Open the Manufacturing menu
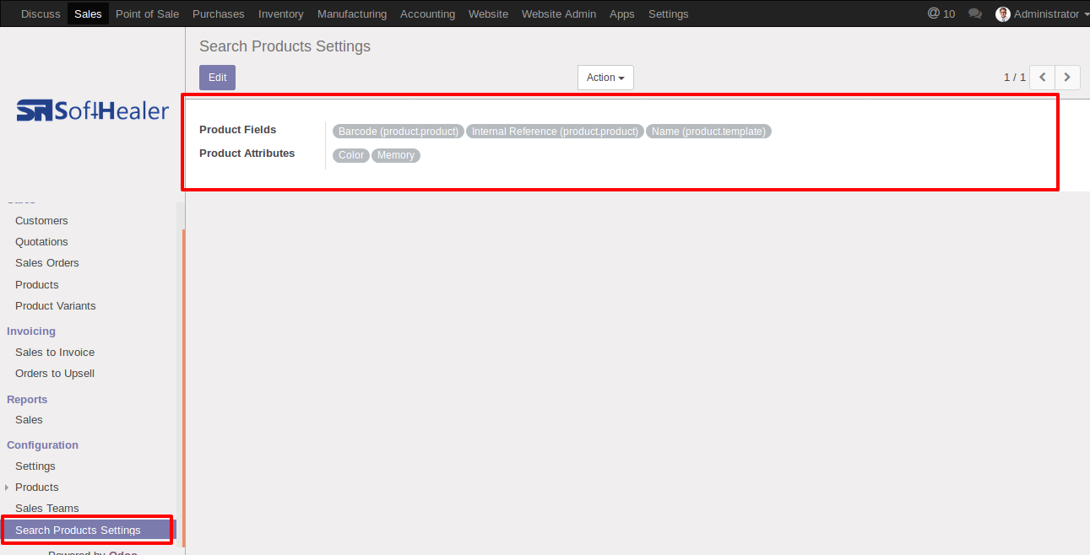The width and height of the screenshot is (1090, 555). point(352,13)
